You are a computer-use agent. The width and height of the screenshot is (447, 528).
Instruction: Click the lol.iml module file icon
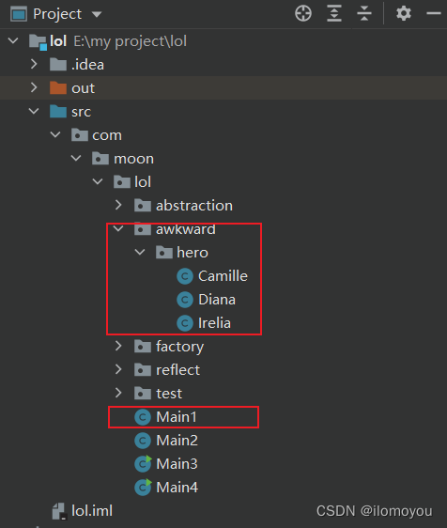click(59, 511)
